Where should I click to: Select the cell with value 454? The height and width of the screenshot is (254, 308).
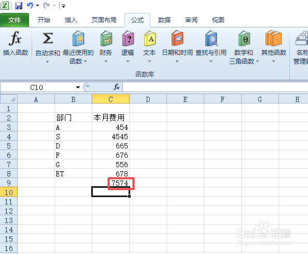click(110, 127)
